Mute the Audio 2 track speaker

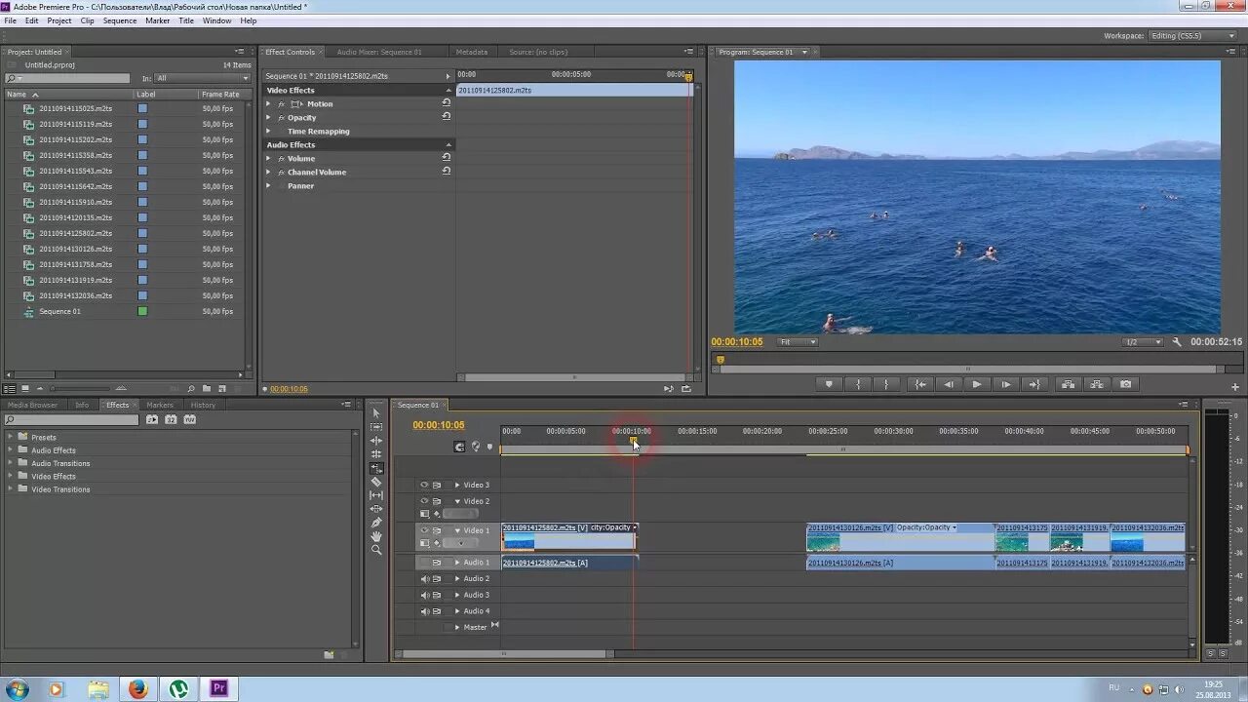(424, 579)
